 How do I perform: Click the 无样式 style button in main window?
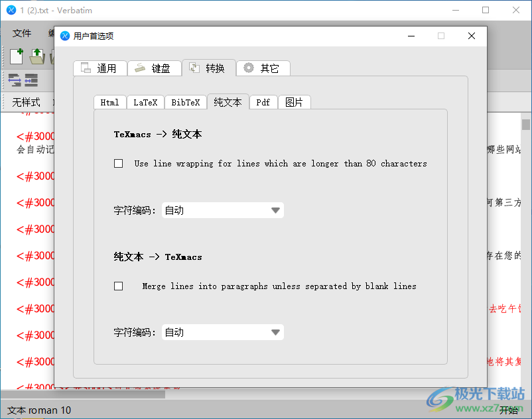(x=26, y=102)
